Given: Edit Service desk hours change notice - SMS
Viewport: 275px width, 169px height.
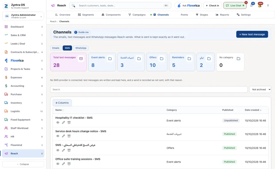Looking at the screenshot, I should [x=63, y=136].
